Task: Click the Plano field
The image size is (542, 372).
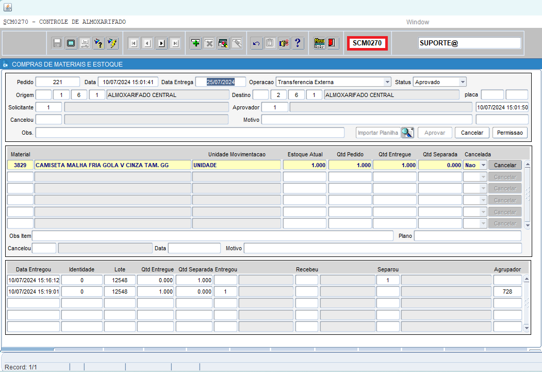Action: click(x=468, y=236)
